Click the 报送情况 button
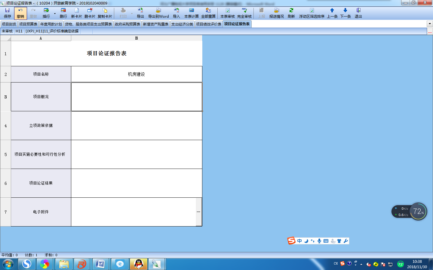Viewport: 433px width, 270px height. (276, 13)
